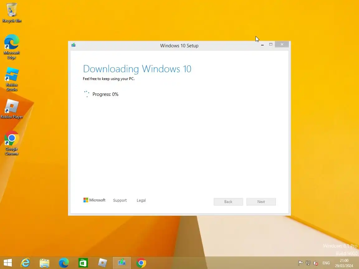
Task: Open the Support link in the setup window
Action: click(x=120, y=201)
